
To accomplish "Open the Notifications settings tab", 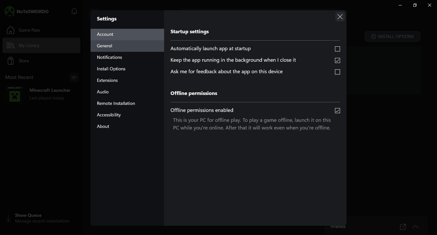I will tap(109, 57).
